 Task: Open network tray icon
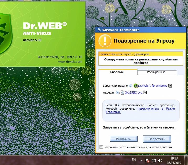point(154,161)
